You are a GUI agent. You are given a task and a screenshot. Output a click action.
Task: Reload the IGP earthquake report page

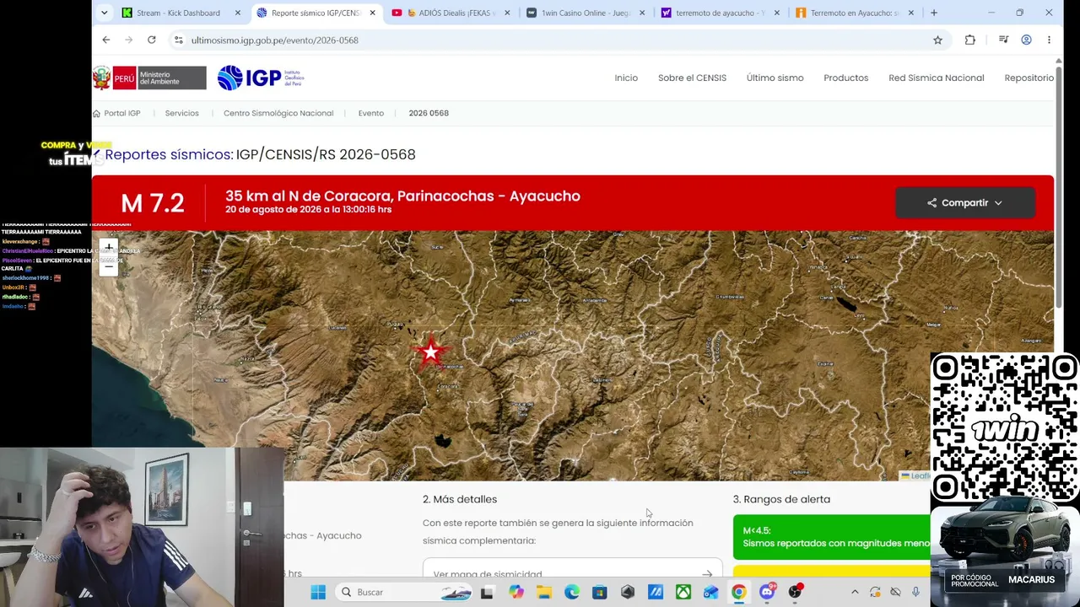coord(151,40)
